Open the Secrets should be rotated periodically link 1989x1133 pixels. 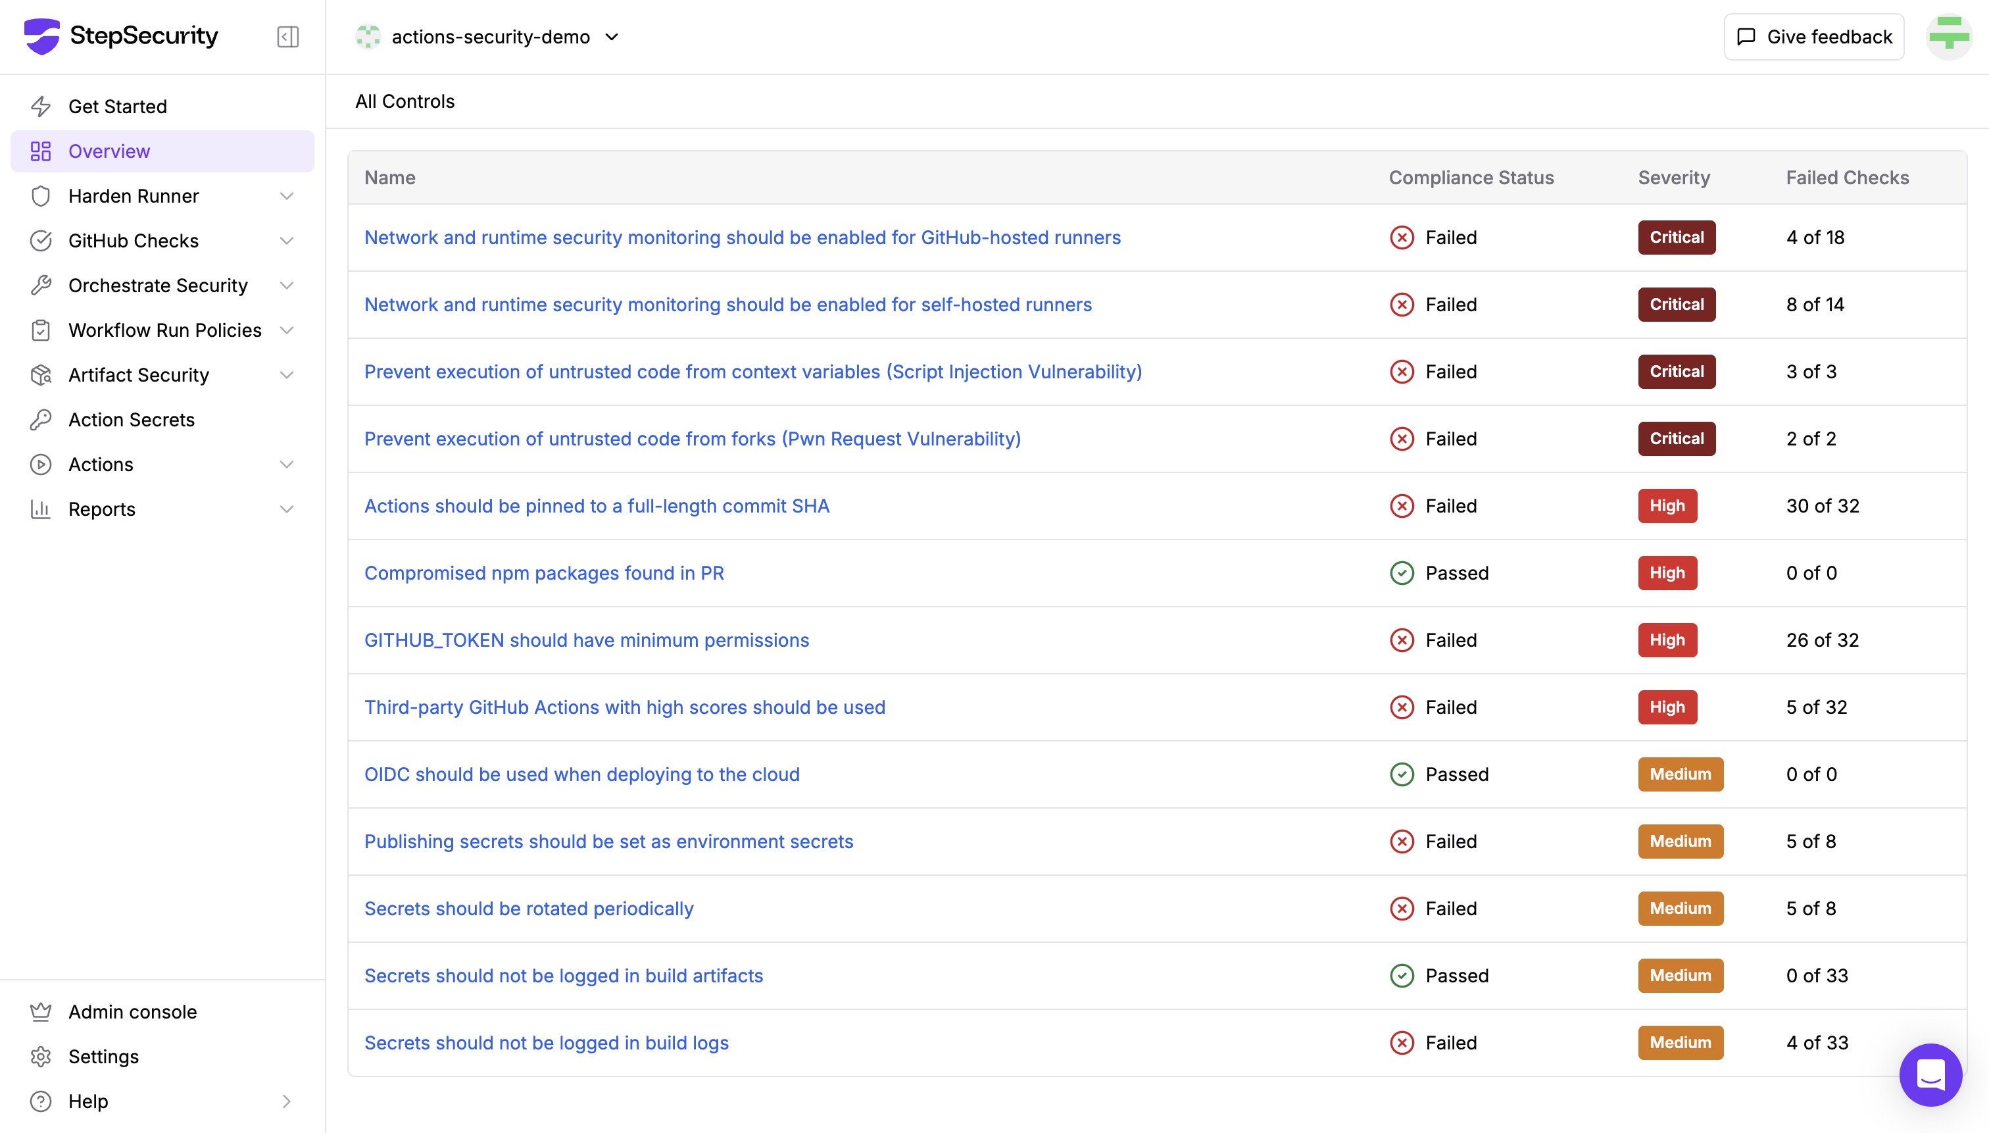[528, 908]
